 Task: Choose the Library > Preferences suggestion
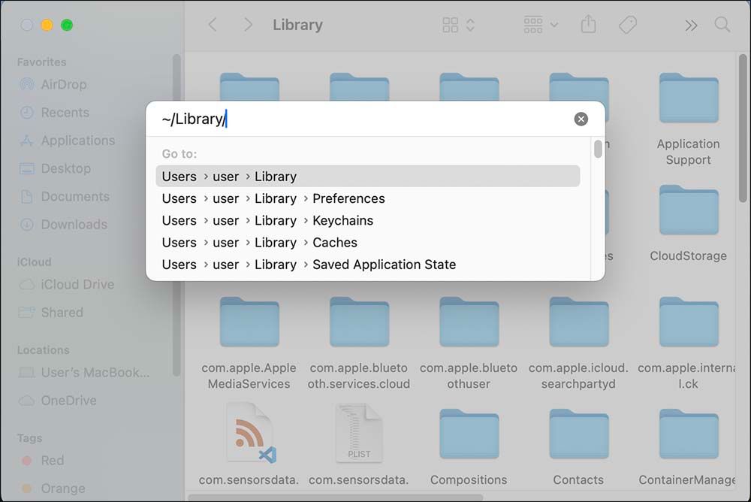click(x=368, y=198)
